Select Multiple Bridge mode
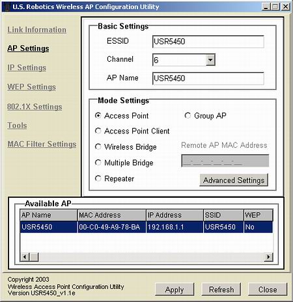The height and width of the screenshot is (302, 293). coord(98,163)
